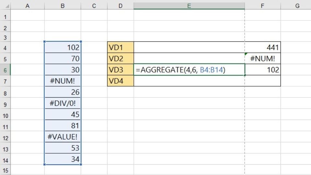Select cell B4 containing 102

[x=63, y=47]
